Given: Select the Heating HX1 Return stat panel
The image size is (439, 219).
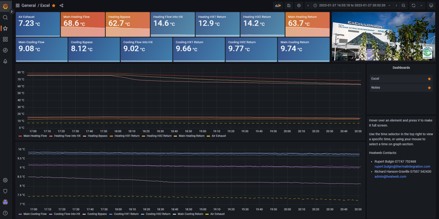Looking at the screenshot, I should click(x=218, y=24).
